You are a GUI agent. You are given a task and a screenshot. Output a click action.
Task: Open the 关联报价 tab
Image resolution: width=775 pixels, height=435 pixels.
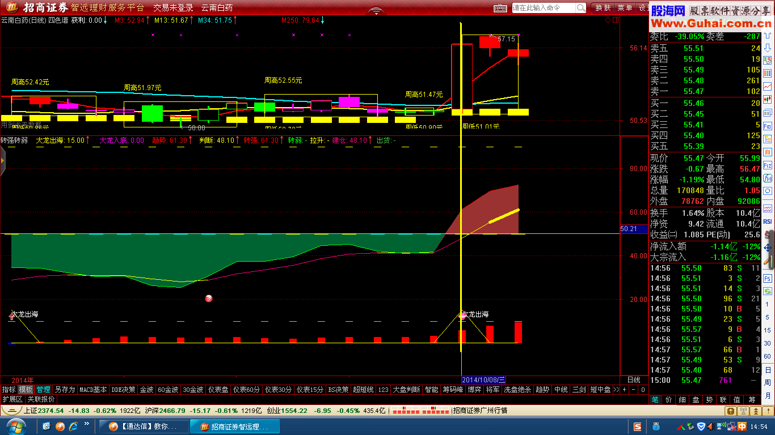pyautogui.click(x=41, y=399)
